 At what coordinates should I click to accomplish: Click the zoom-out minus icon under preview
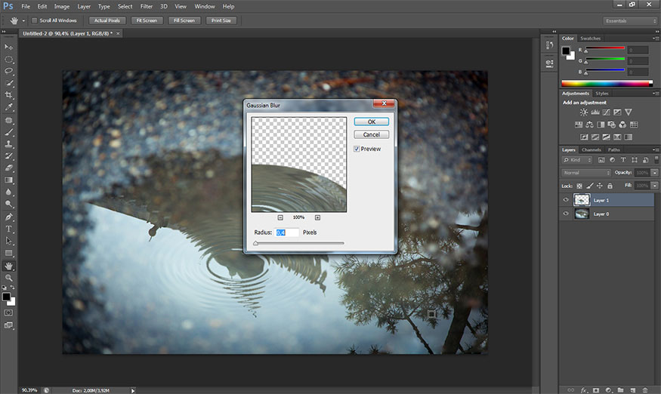coord(280,217)
